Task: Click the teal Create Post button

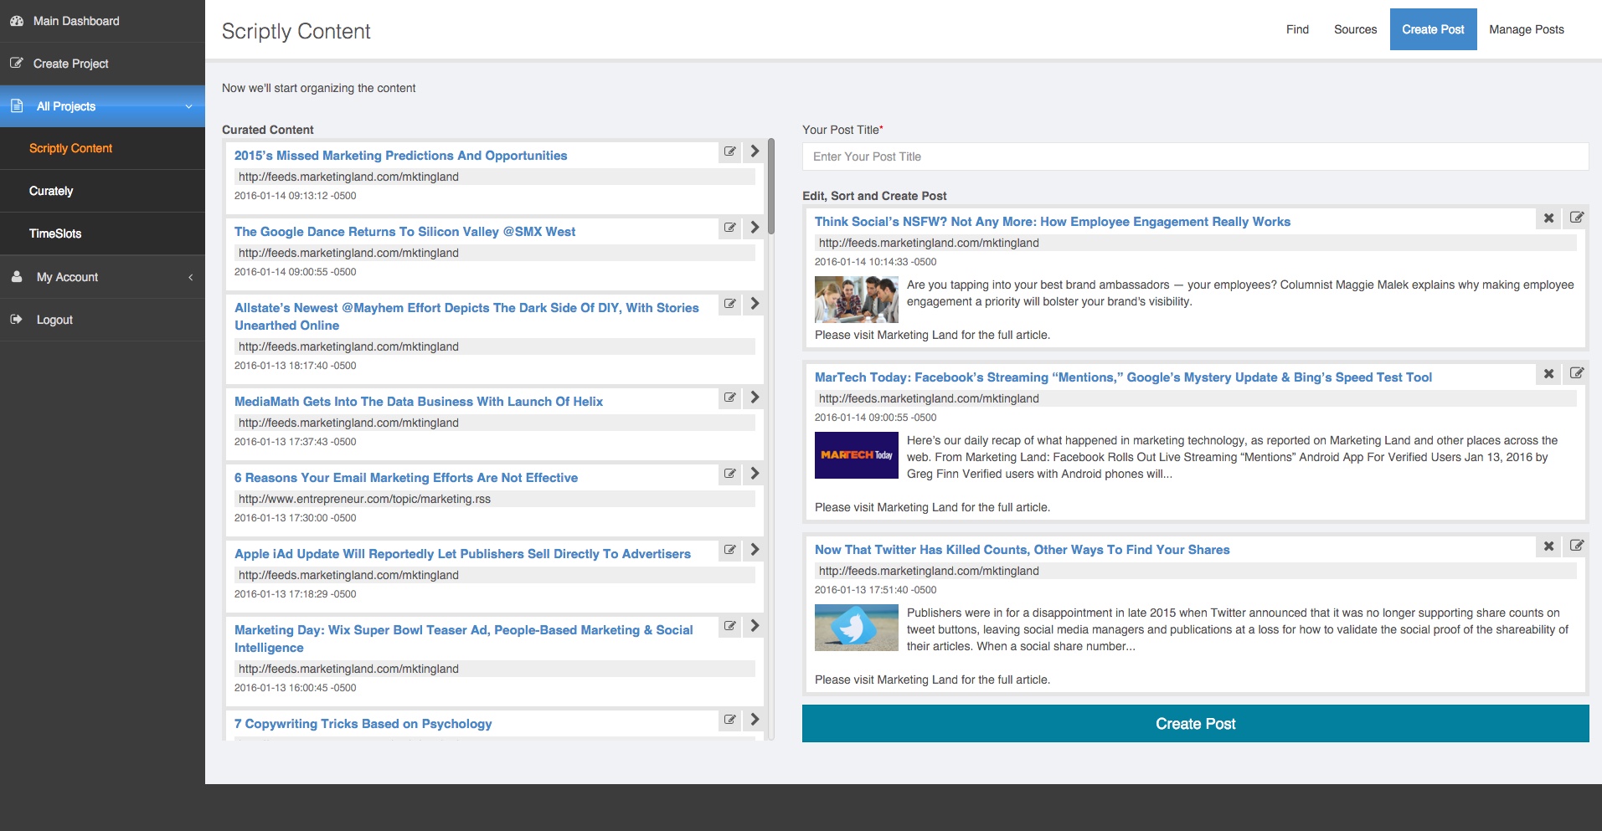Action: point(1195,724)
